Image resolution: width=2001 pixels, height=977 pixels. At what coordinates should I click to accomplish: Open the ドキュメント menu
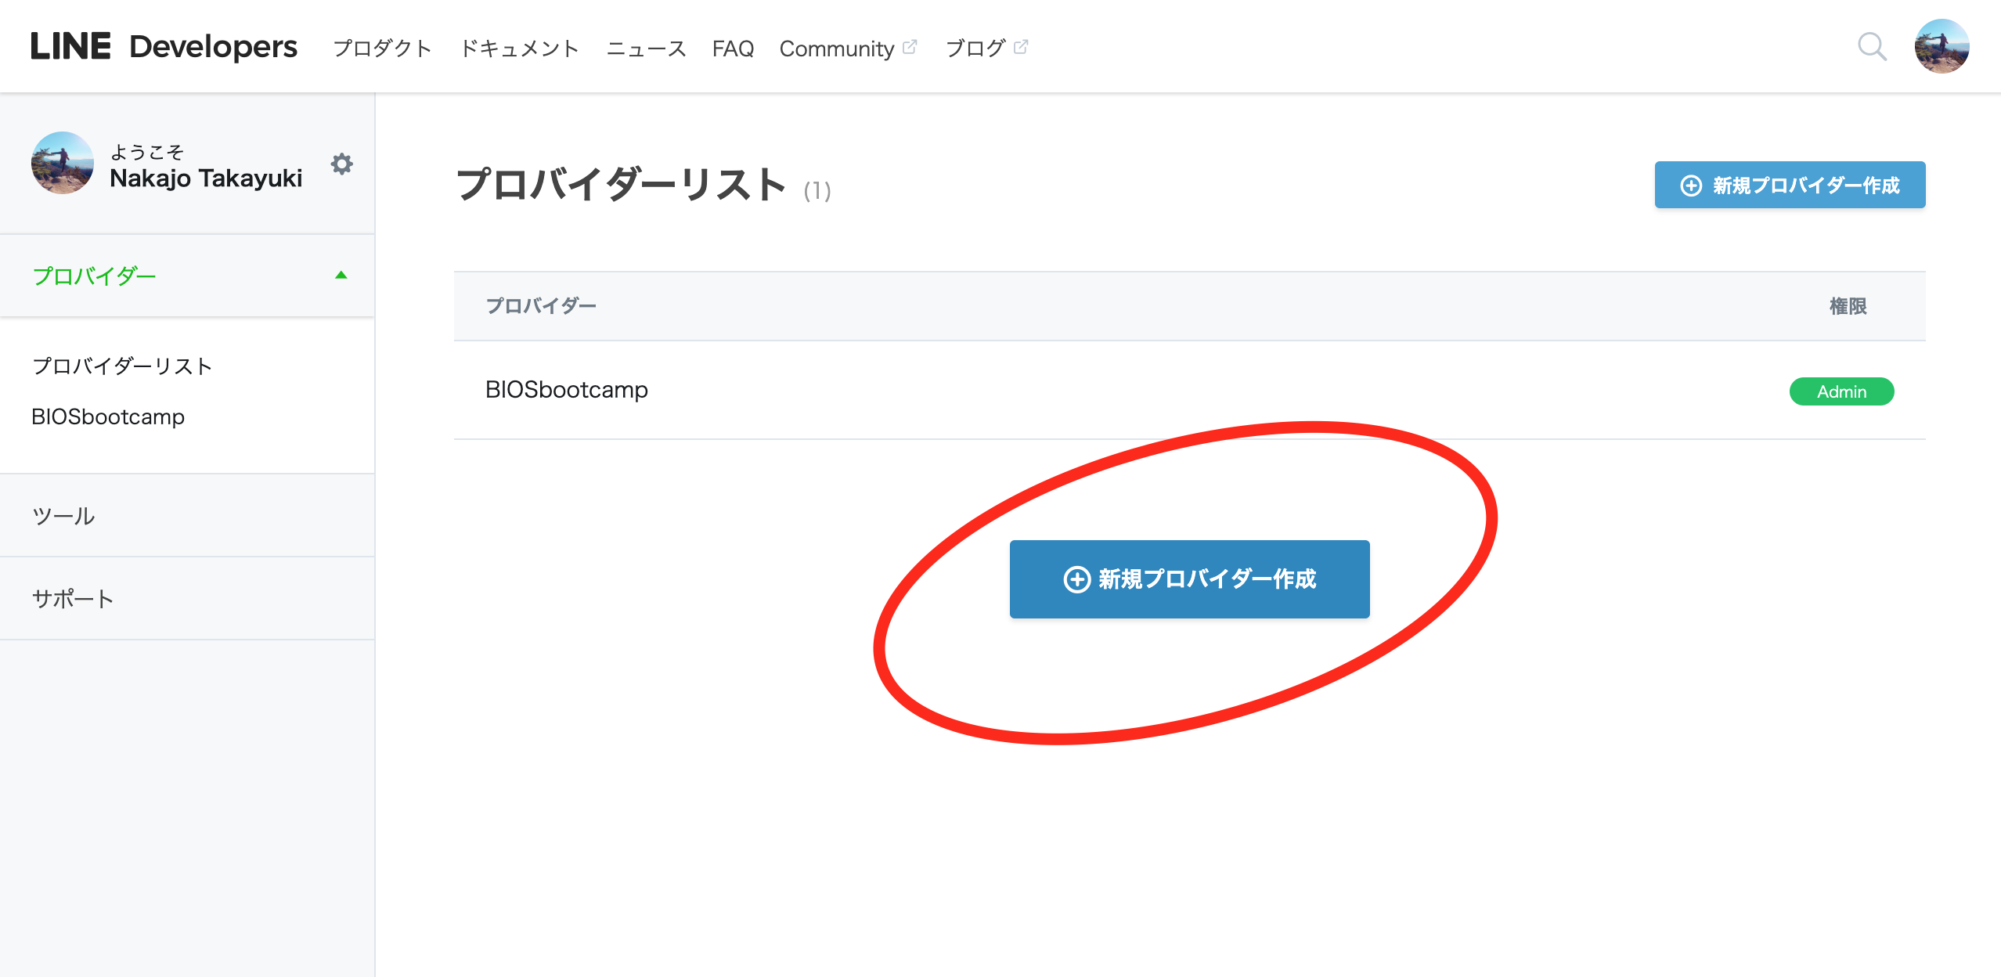pyautogui.click(x=519, y=49)
